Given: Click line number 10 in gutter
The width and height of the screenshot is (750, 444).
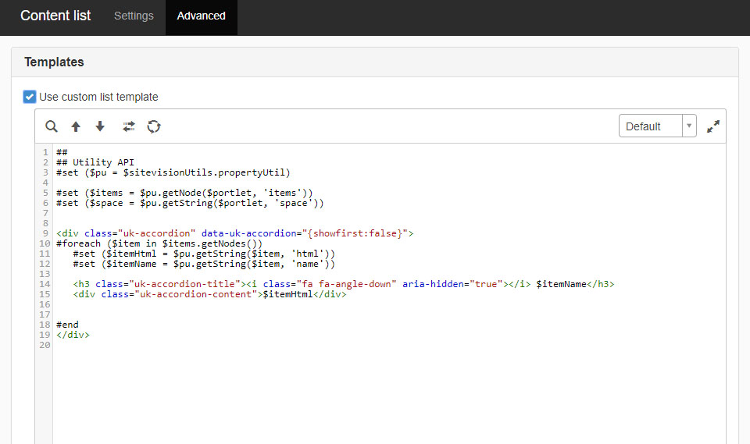Looking at the screenshot, I should click(45, 243).
